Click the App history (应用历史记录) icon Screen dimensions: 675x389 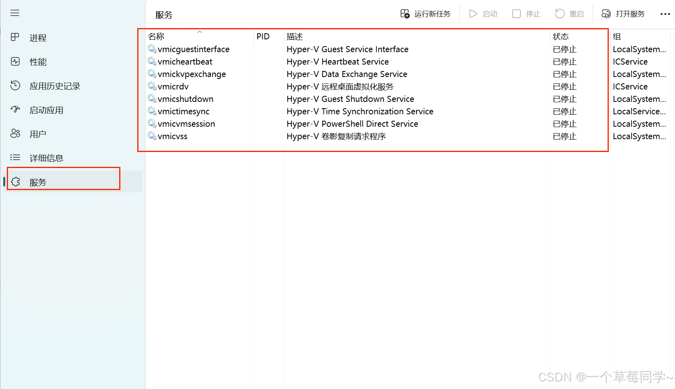[x=15, y=85]
